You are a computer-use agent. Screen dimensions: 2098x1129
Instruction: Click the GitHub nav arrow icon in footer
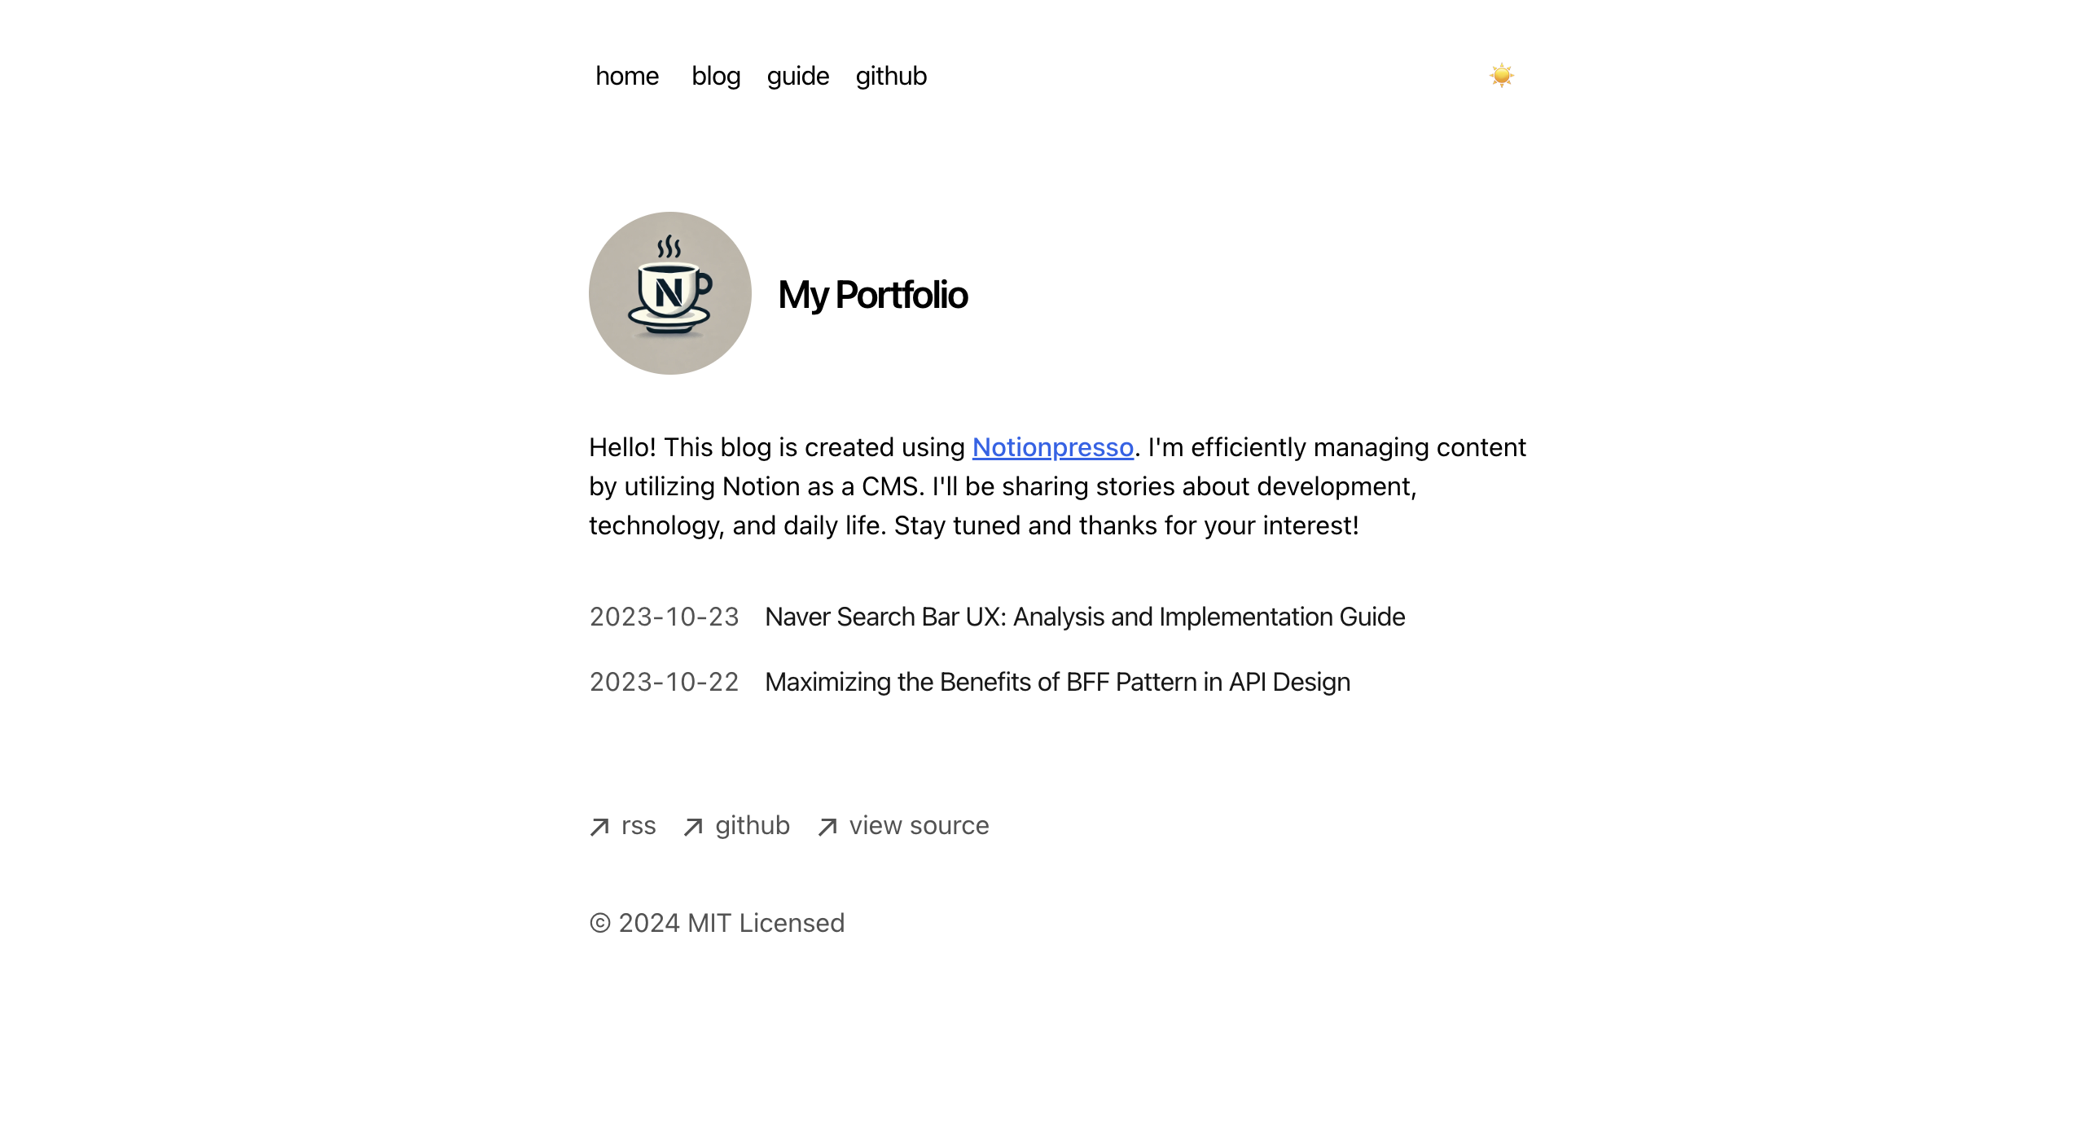[693, 826]
